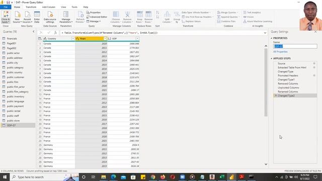This screenshot has width=322, height=181.
Task: Click the table menu icon in grid corner
Action: pyautogui.click(x=40, y=39)
